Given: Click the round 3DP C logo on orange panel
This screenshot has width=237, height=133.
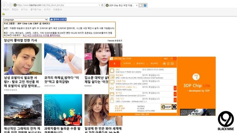Looking at the screenshot, I should [196, 77].
